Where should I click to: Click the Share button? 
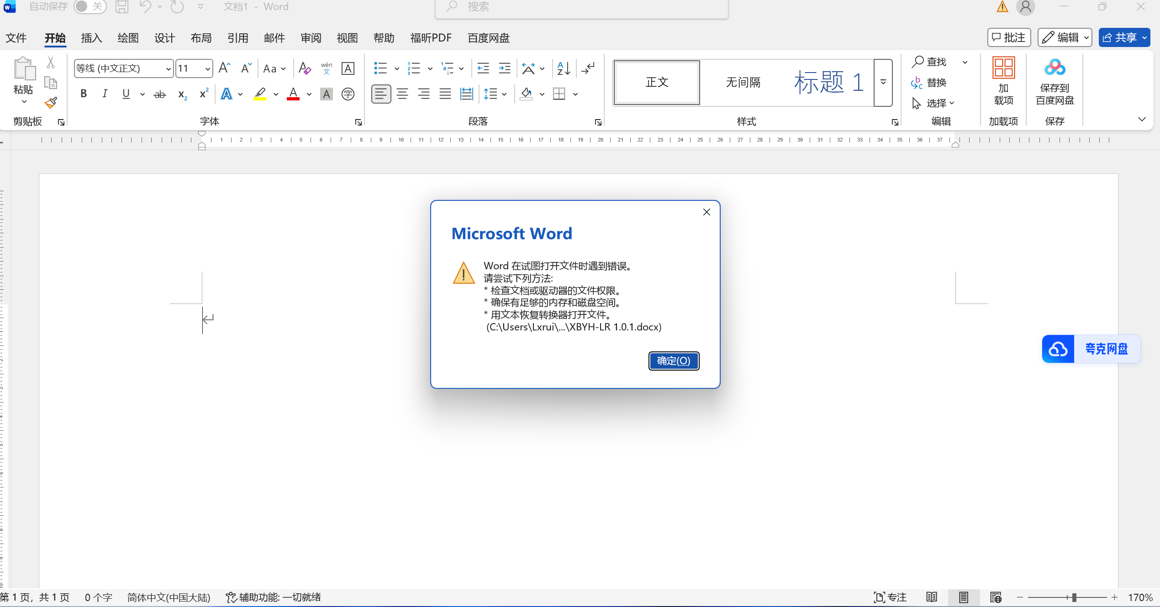[1119, 37]
